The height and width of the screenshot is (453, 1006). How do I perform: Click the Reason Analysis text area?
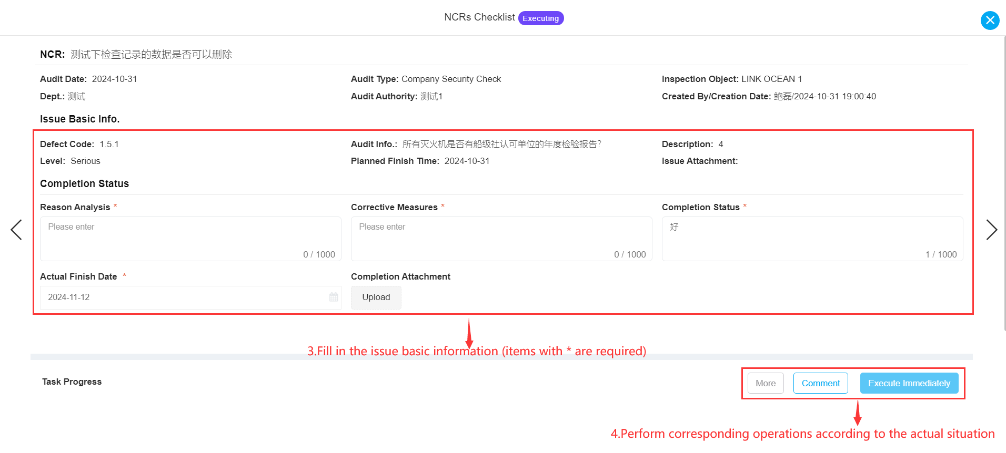[190, 239]
